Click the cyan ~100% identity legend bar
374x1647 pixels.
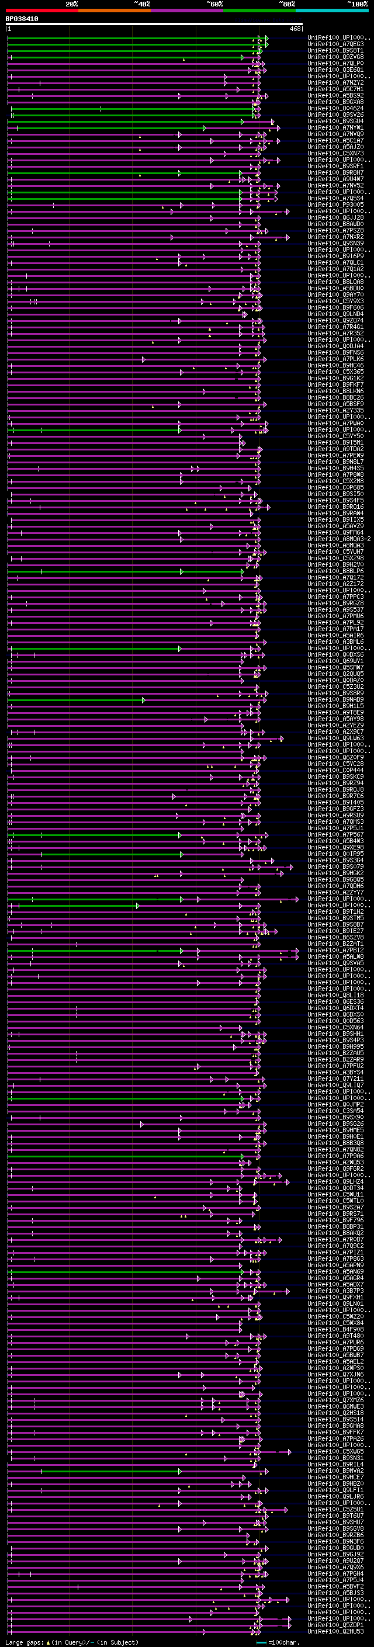click(x=332, y=11)
